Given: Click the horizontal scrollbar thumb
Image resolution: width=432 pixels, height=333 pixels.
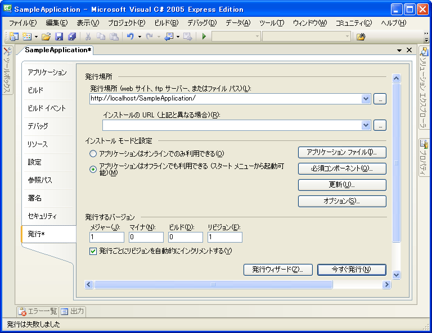Looking at the screenshot, I should point(213,284).
